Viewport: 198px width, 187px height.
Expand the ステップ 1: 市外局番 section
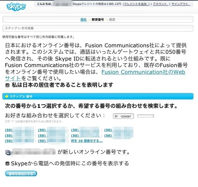(x=98, y=28)
